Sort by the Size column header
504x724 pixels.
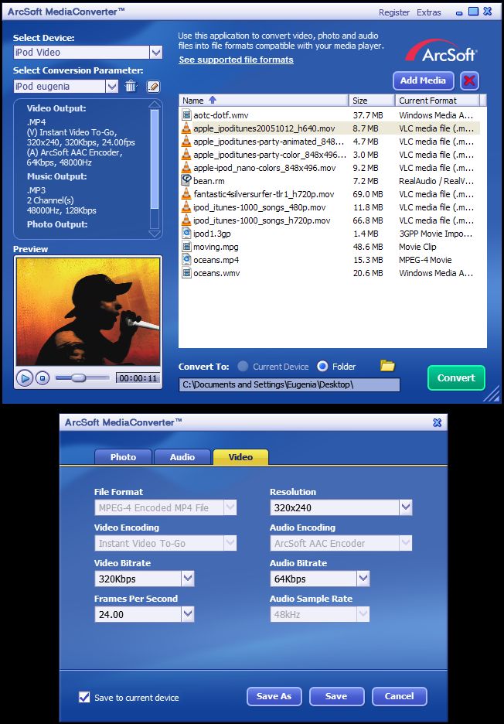point(372,101)
